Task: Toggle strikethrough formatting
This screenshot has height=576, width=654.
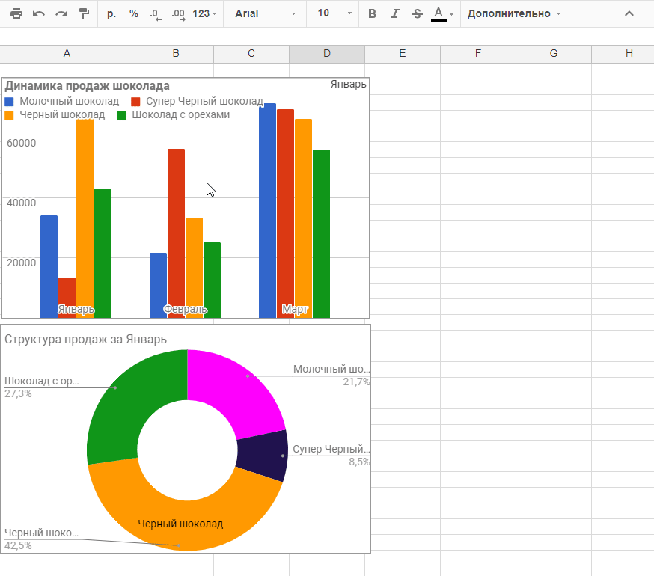Action: (x=417, y=13)
